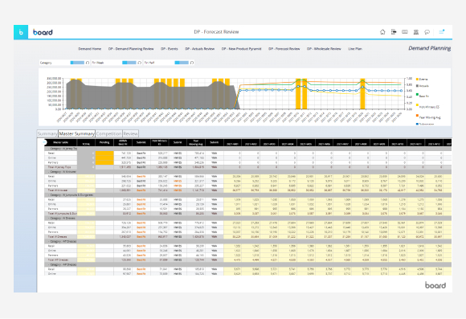Open DP - Wholesale Review navigation link
The image size is (466, 319).
coord(324,49)
